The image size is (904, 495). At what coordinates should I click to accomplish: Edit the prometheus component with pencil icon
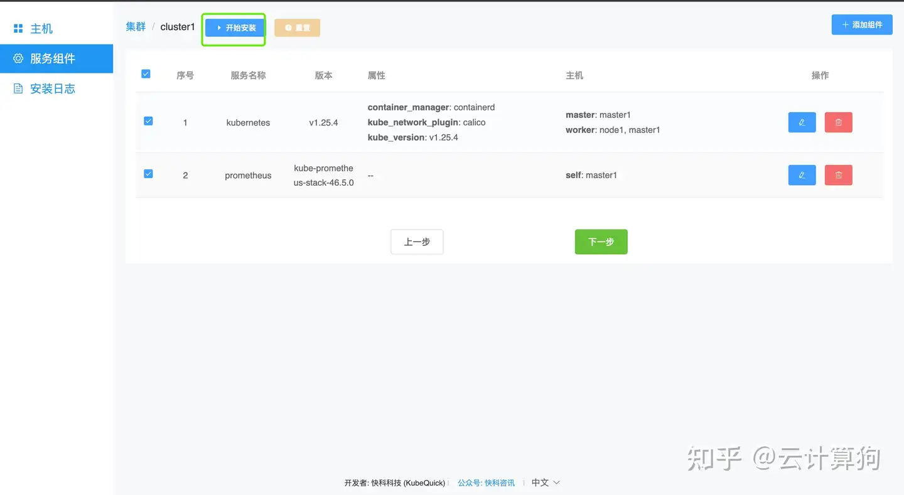[x=802, y=175]
